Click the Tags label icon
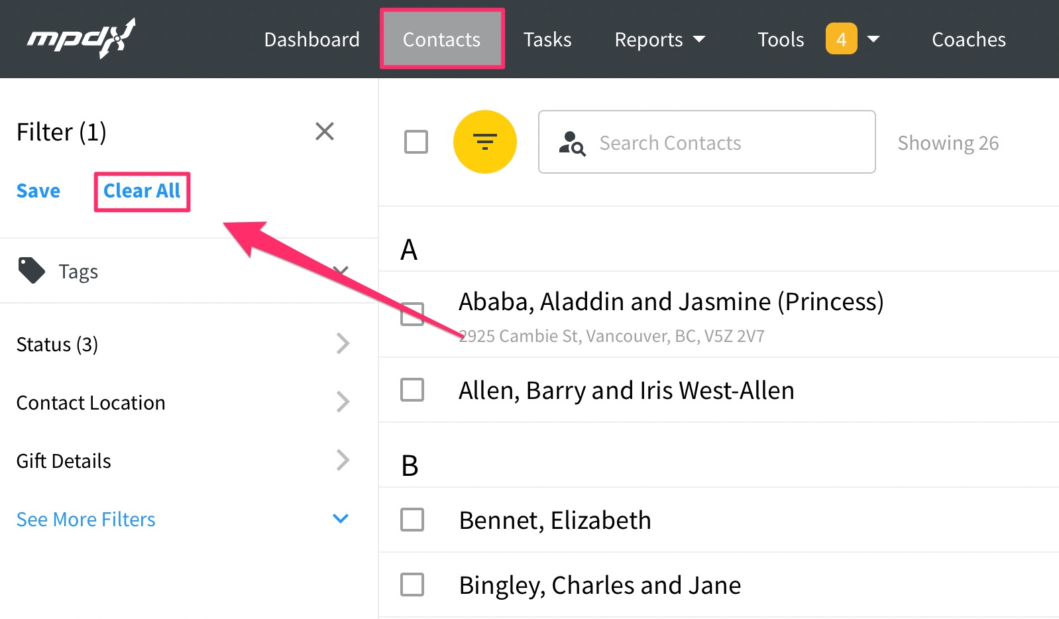Image resolution: width=1059 pixels, height=619 pixels. (31, 270)
